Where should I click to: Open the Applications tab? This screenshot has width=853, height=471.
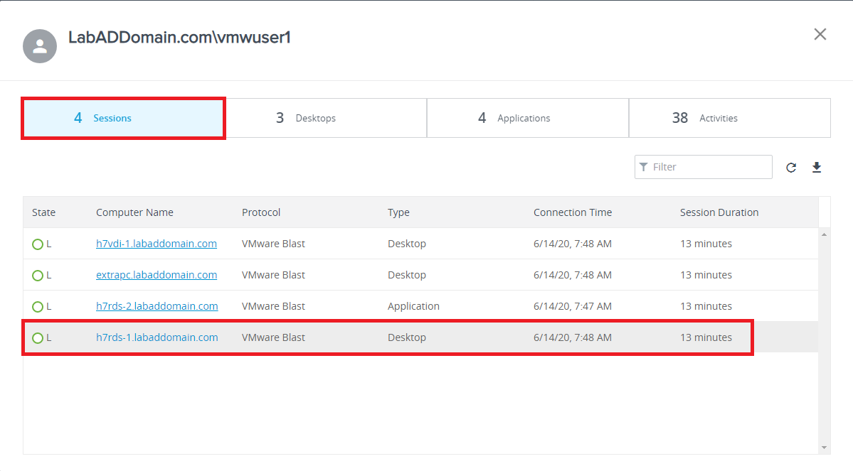tap(528, 118)
